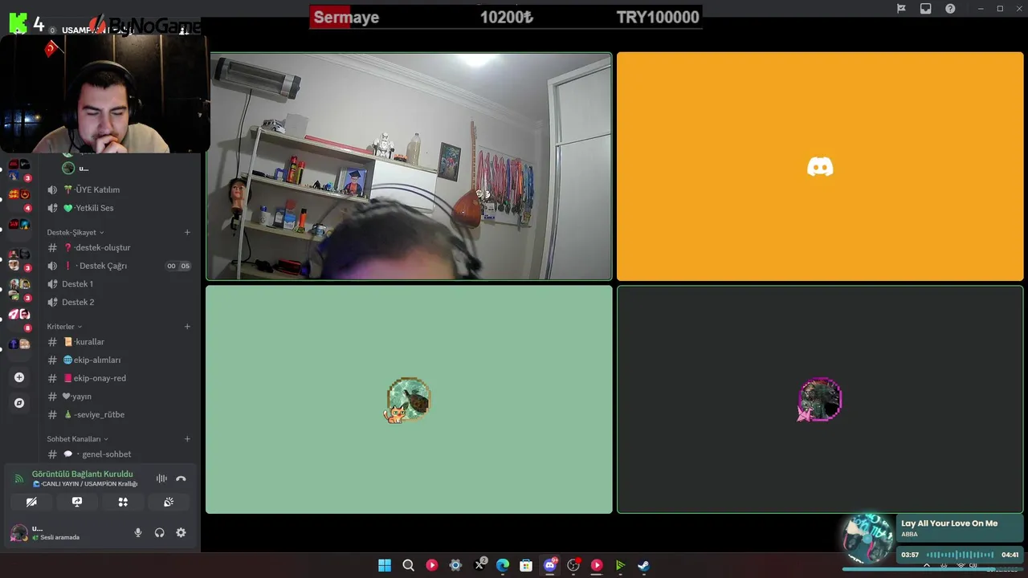The width and height of the screenshot is (1028, 578).
Task: Turn on camera in voice panel
Action: (x=31, y=502)
